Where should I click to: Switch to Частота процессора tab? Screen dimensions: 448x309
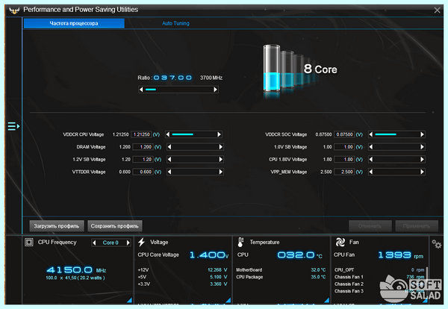pos(74,23)
